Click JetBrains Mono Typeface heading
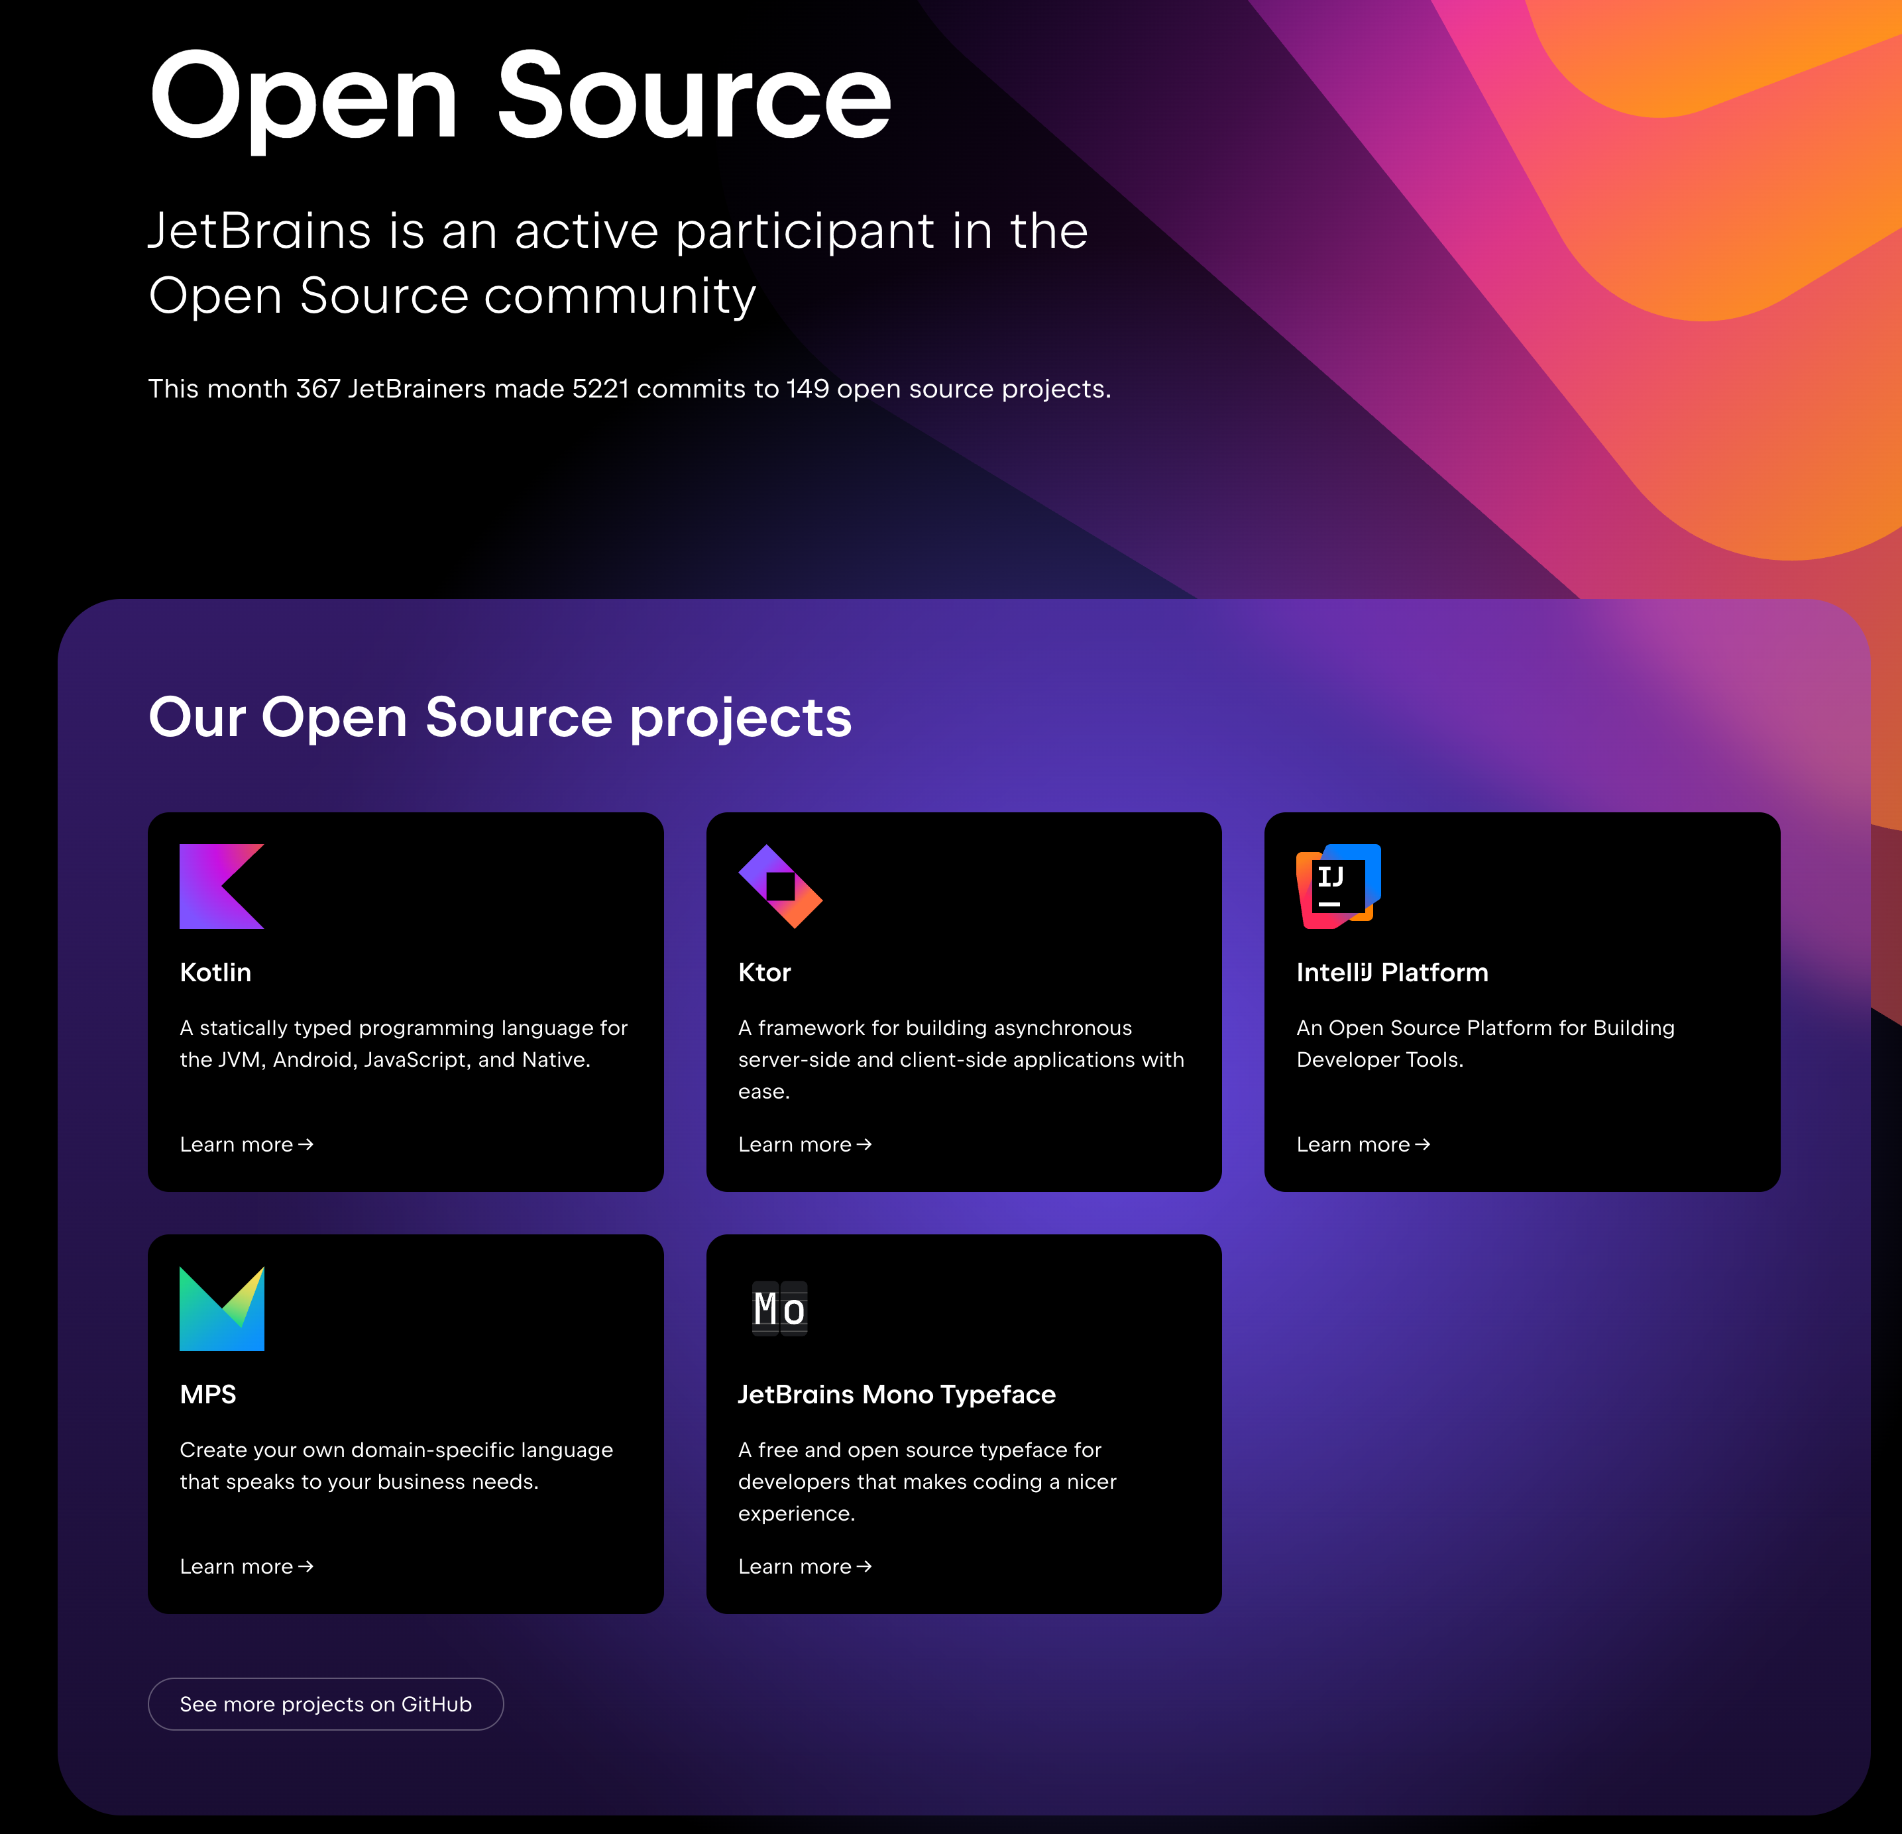 coord(897,1395)
